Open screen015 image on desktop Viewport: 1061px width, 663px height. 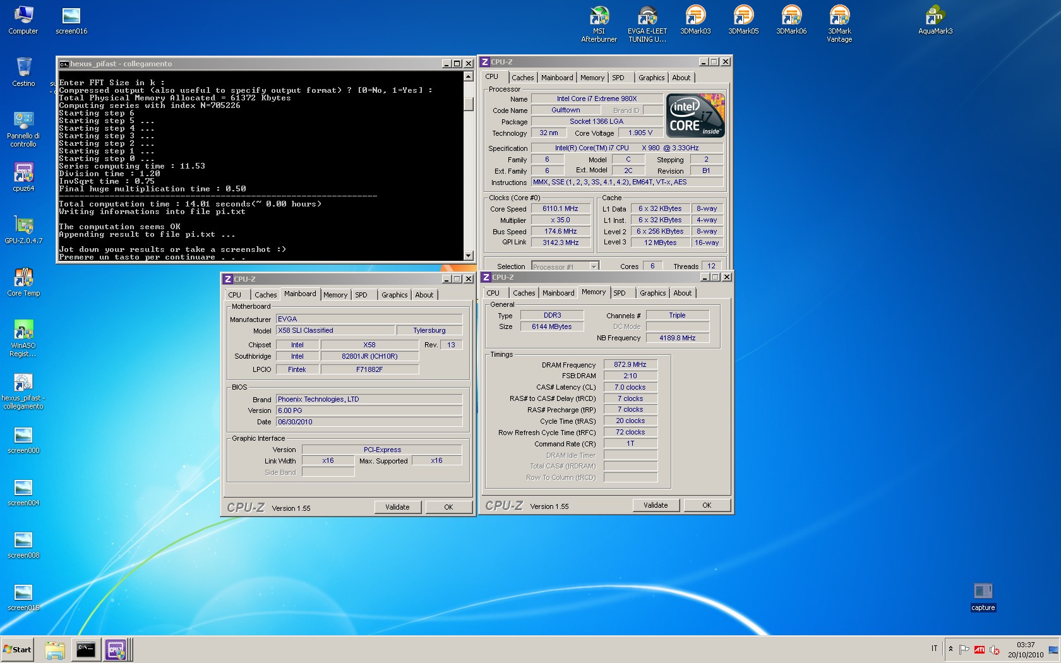click(x=23, y=596)
